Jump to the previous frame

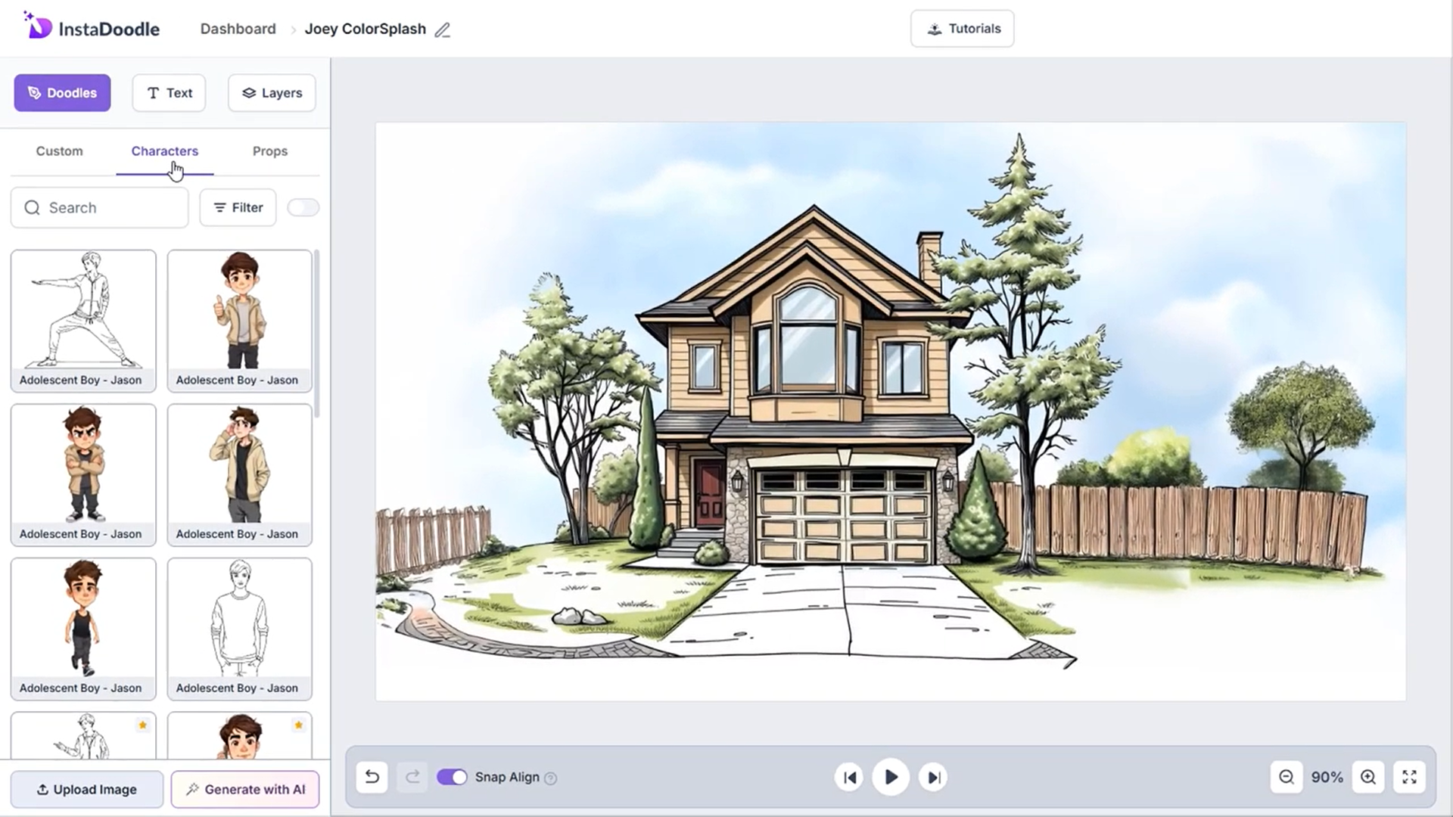(x=849, y=777)
